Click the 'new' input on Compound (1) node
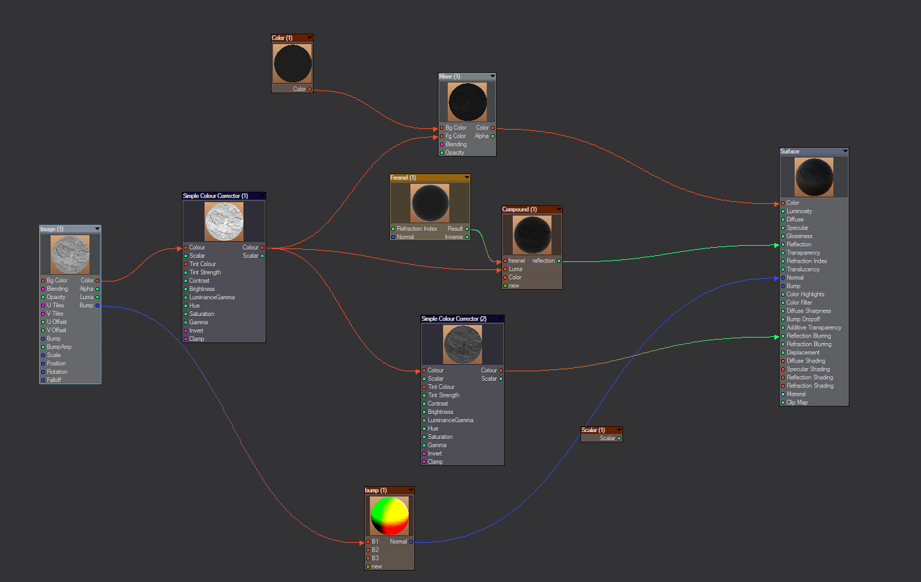This screenshot has height=582, width=921. [505, 286]
